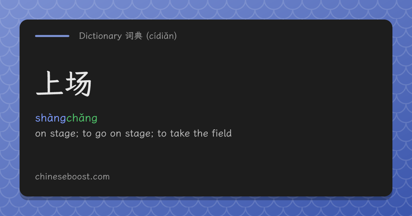Click the large 场 character
This screenshot has height=216, width=412.
click(78, 84)
